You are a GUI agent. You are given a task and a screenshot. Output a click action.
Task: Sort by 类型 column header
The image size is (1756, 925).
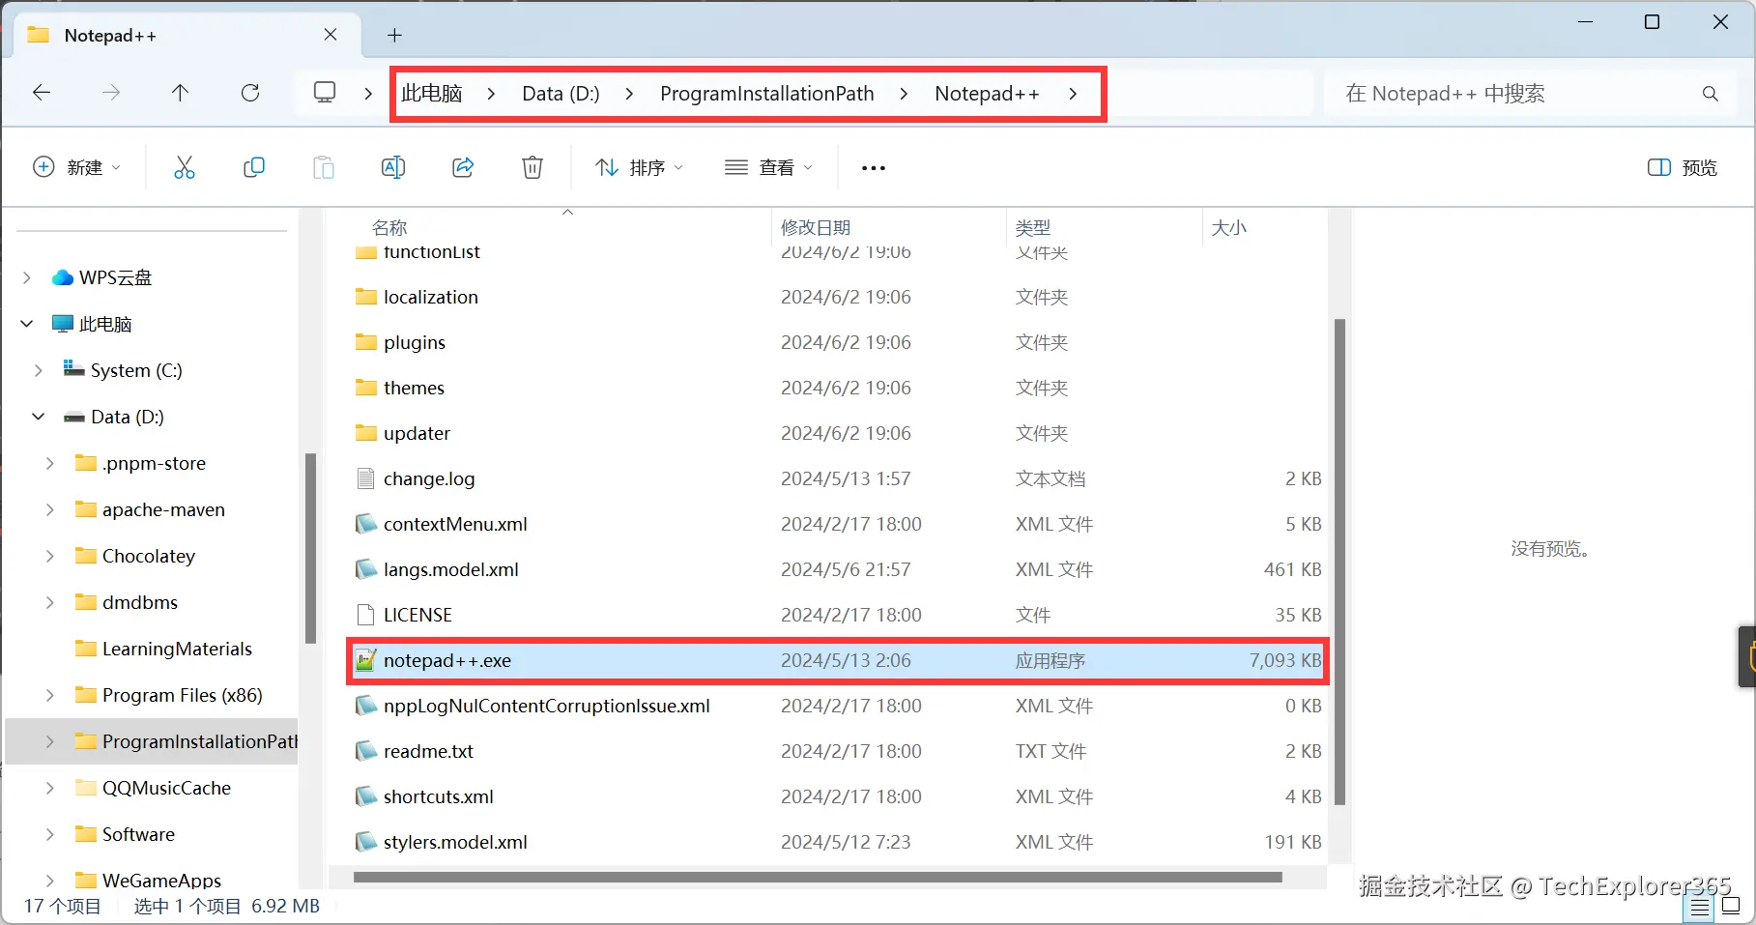1033,228
